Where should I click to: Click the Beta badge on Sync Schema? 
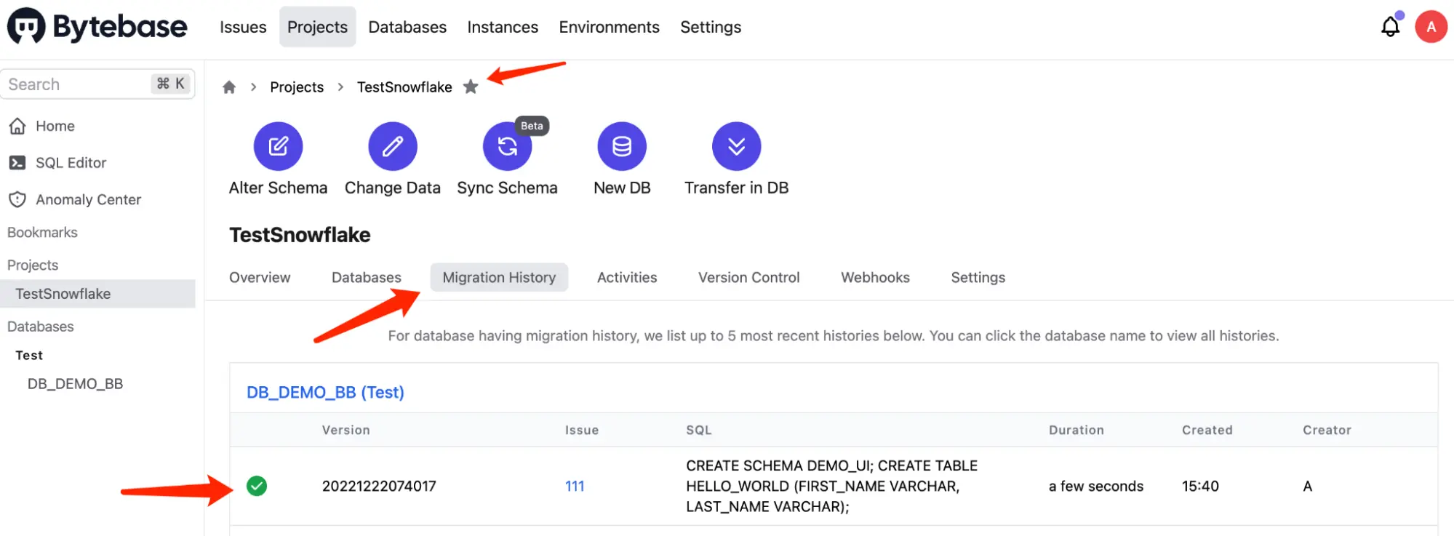click(532, 126)
